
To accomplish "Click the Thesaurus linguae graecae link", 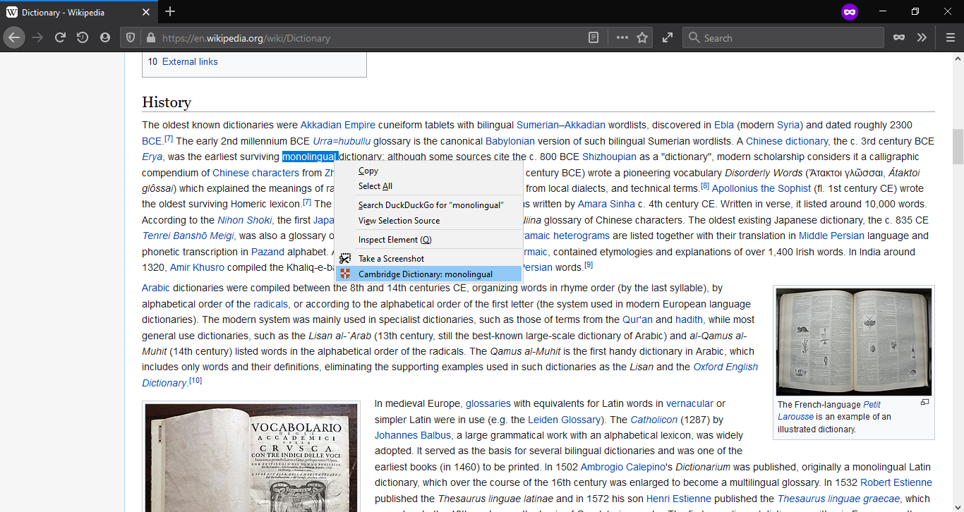I will point(839,499).
